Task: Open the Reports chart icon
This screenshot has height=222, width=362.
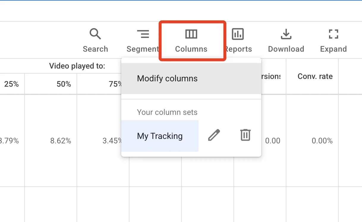Action: point(238,34)
